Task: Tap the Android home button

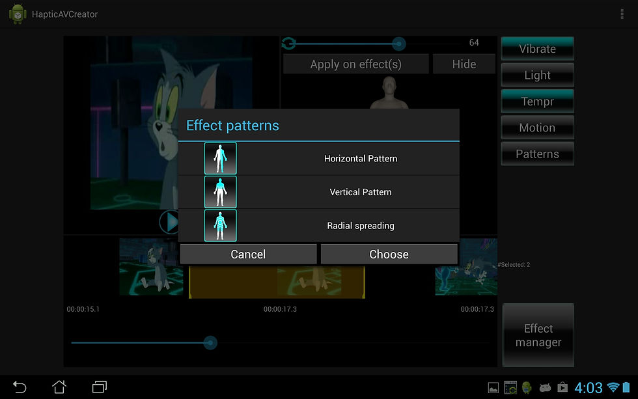Action: [x=59, y=387]
